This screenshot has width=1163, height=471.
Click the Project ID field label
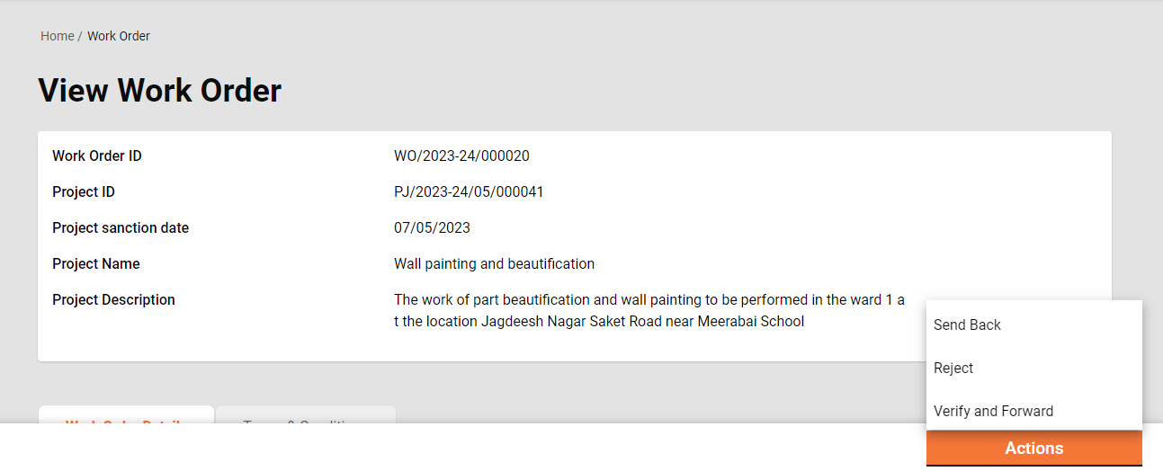coord(84,192)
